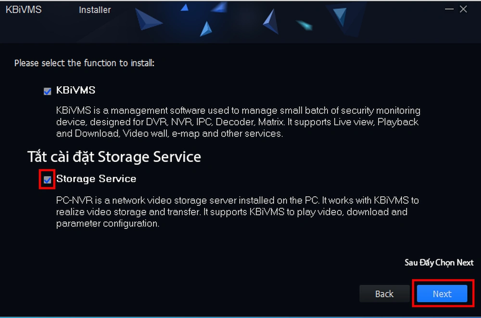Click the small teal shard in header banner
This screenshot has width=481, height=318.
point(304,25)
